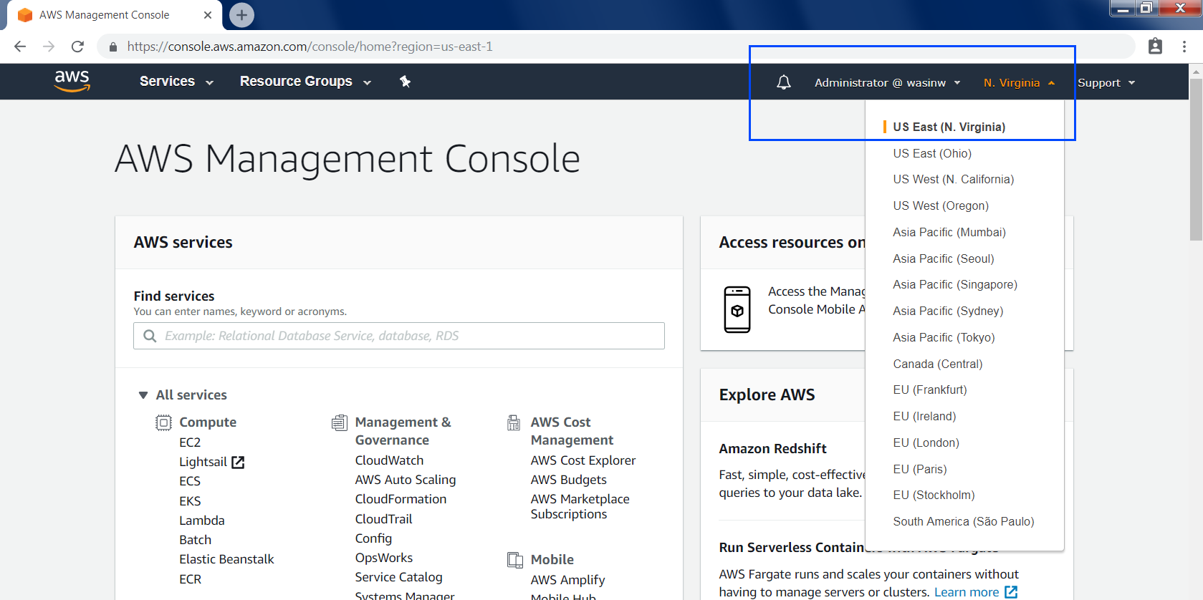Open the EC2 service link
This screenshot has width=1203, height=600.
coord(190,442)
